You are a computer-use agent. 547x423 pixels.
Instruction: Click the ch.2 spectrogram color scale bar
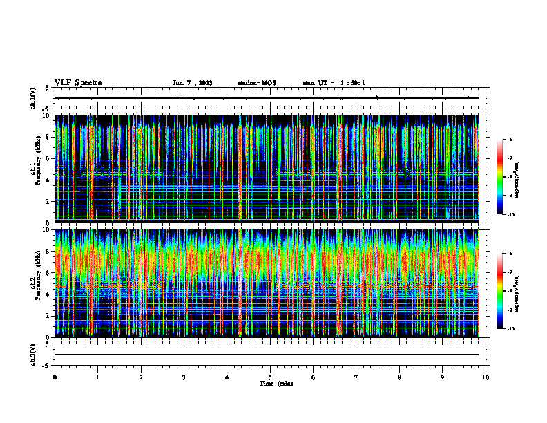click(x=499, y=291)
